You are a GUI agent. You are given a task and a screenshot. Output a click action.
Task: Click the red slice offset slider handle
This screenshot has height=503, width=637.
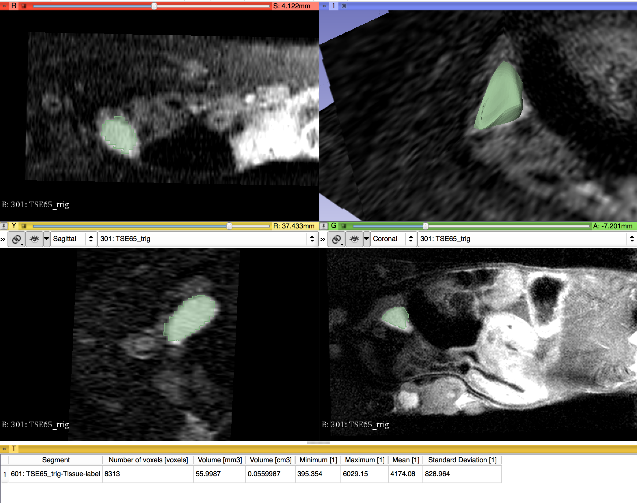154,6
